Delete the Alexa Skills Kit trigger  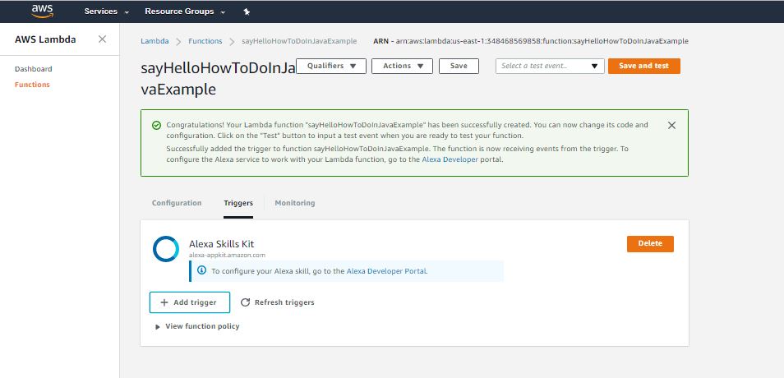[650, 243]
